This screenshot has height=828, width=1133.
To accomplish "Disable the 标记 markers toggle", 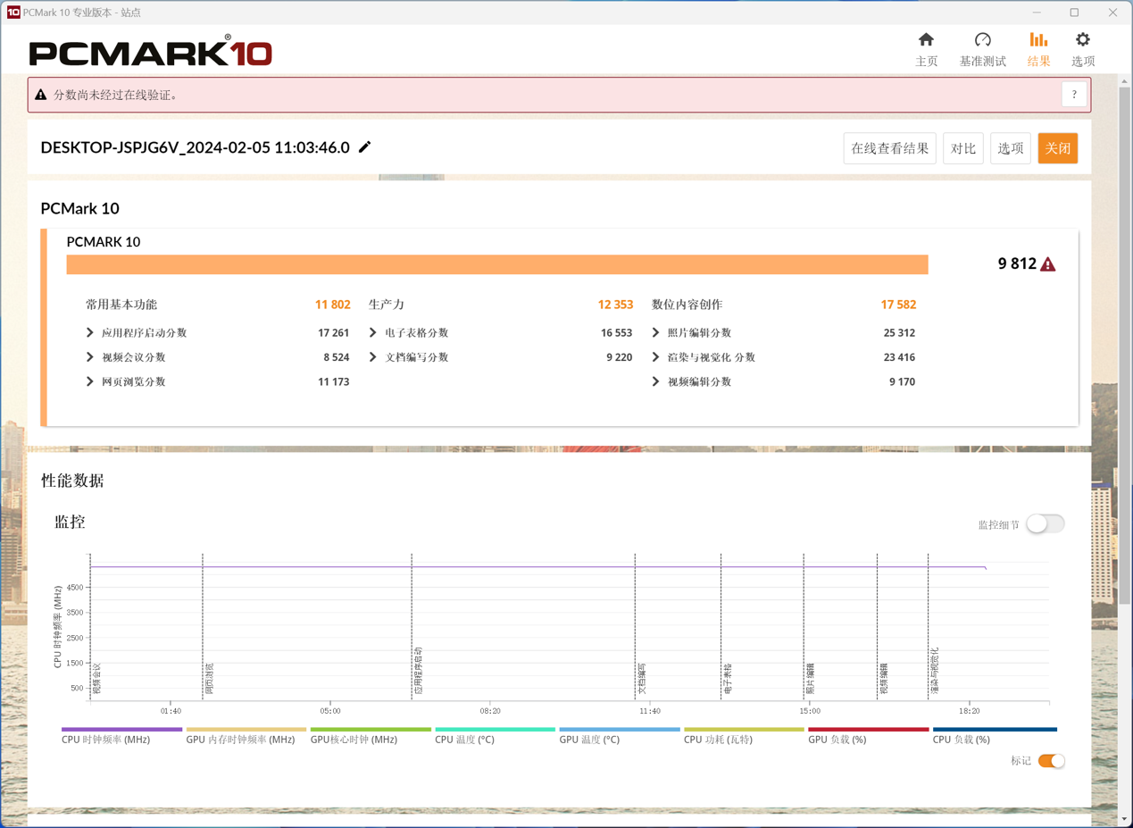I will [1050, 760].
